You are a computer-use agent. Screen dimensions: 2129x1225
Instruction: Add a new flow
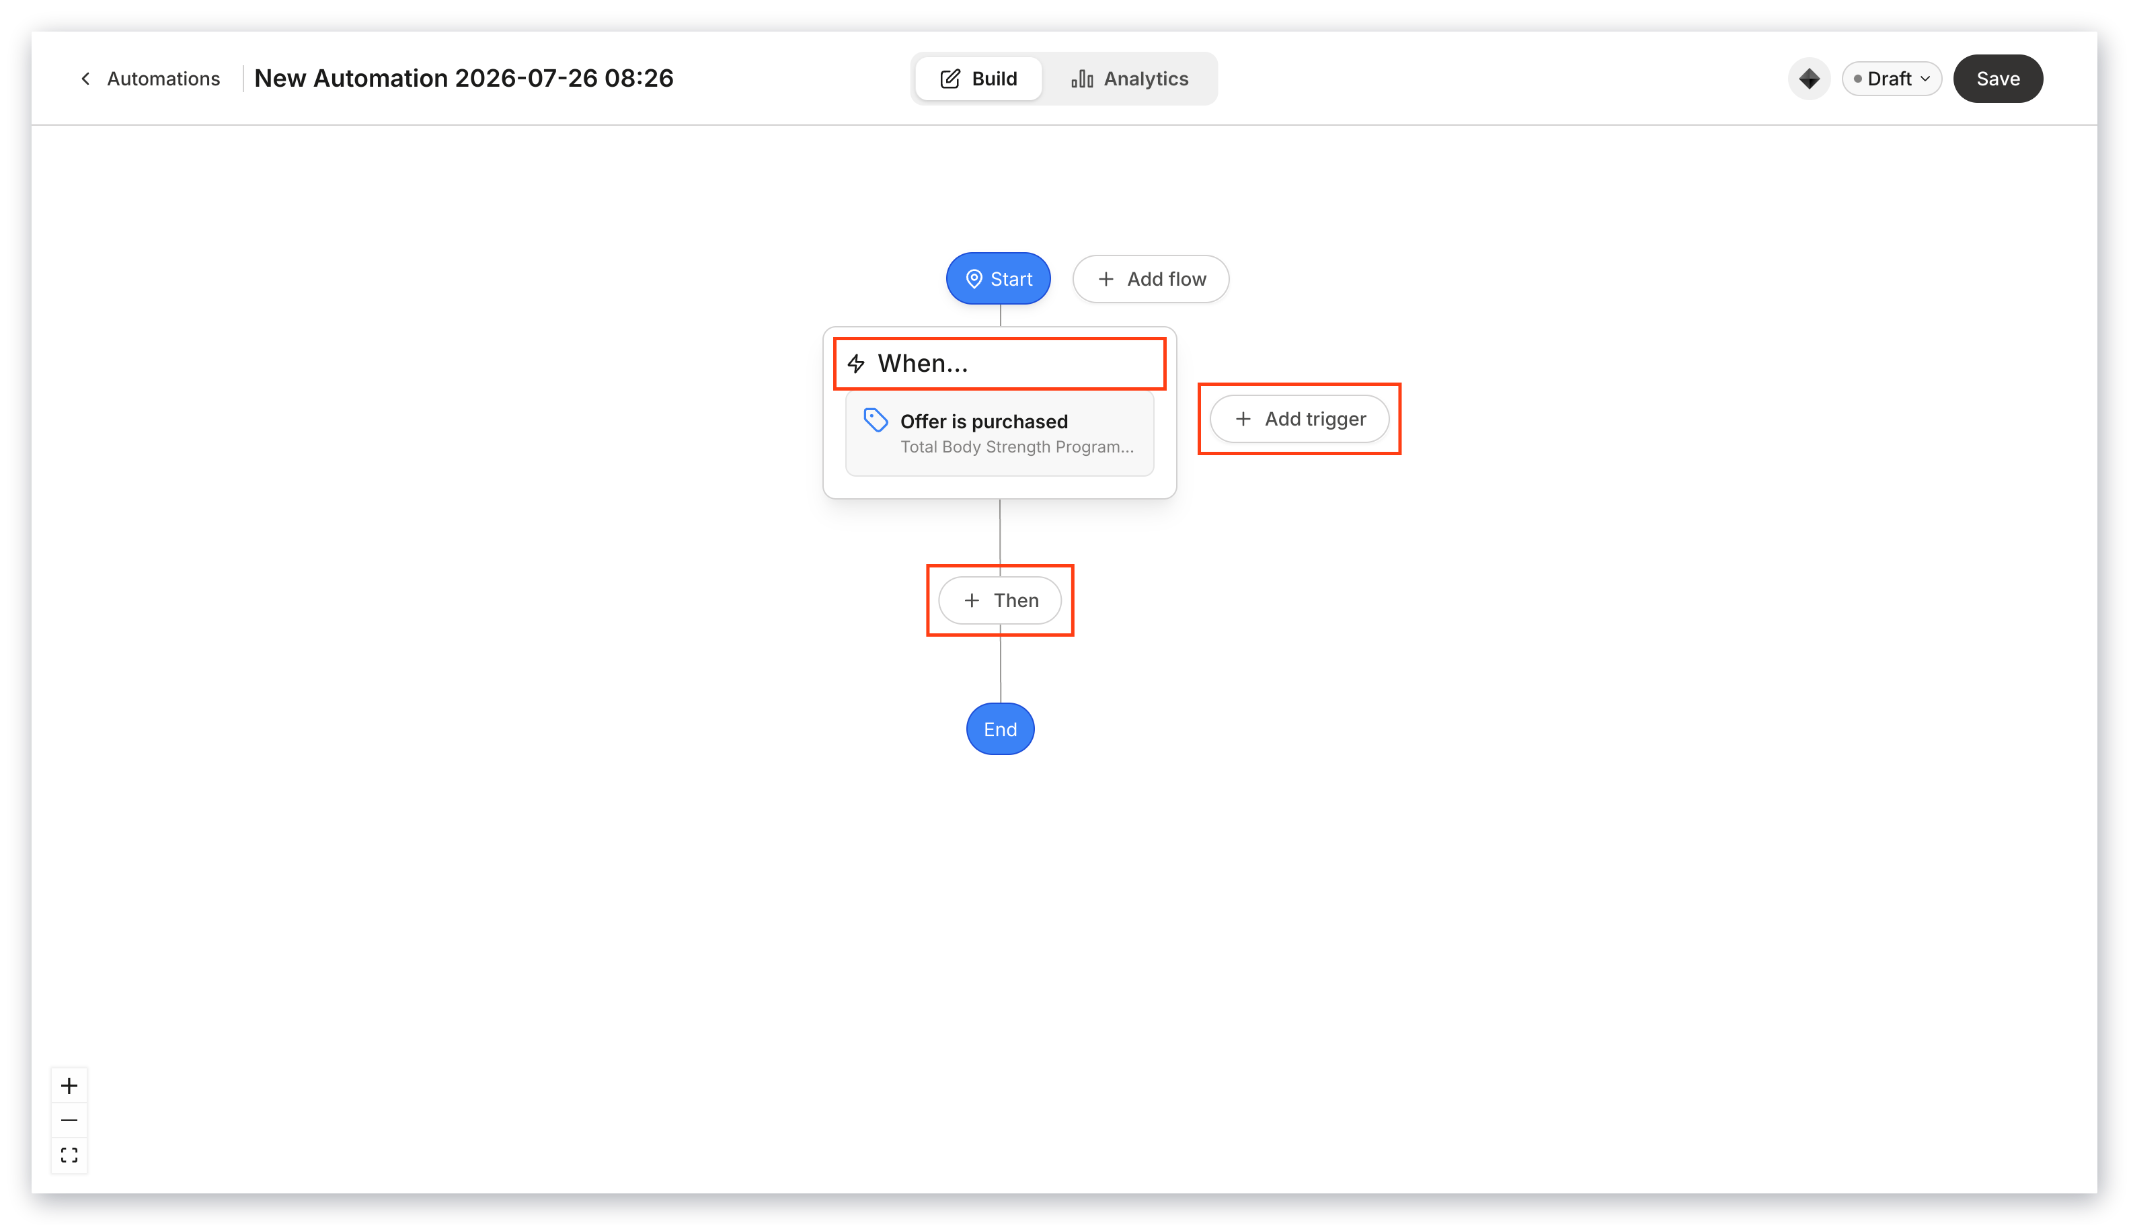(x=1151, y=278)
